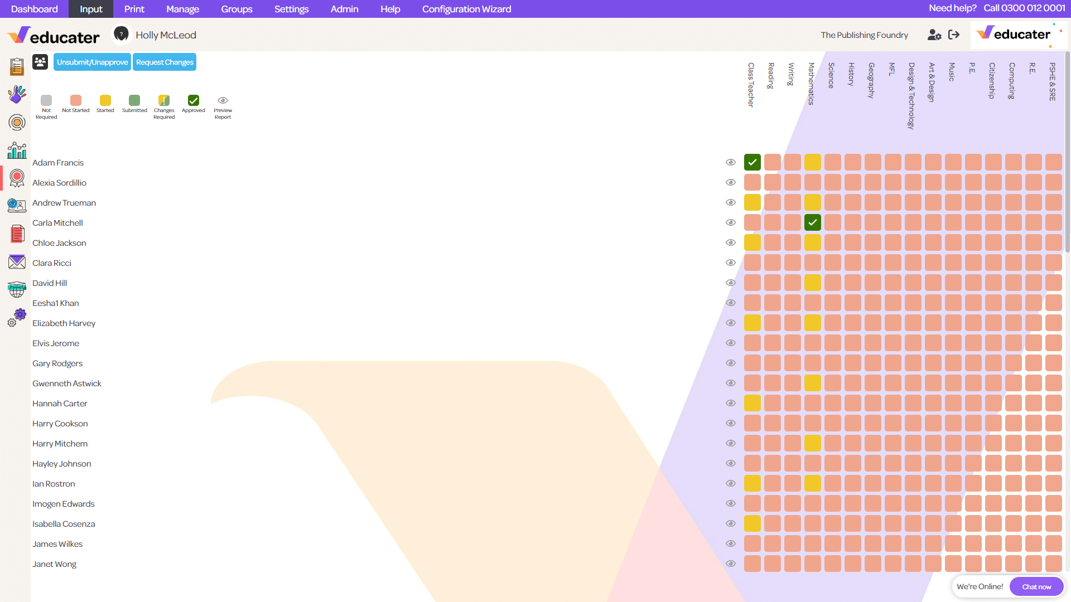Open the Configuration Wizard menu
Viewport: 1071px width, 602px height.
pos(466,9)
